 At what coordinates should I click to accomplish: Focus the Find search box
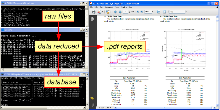tap(177, 12)
